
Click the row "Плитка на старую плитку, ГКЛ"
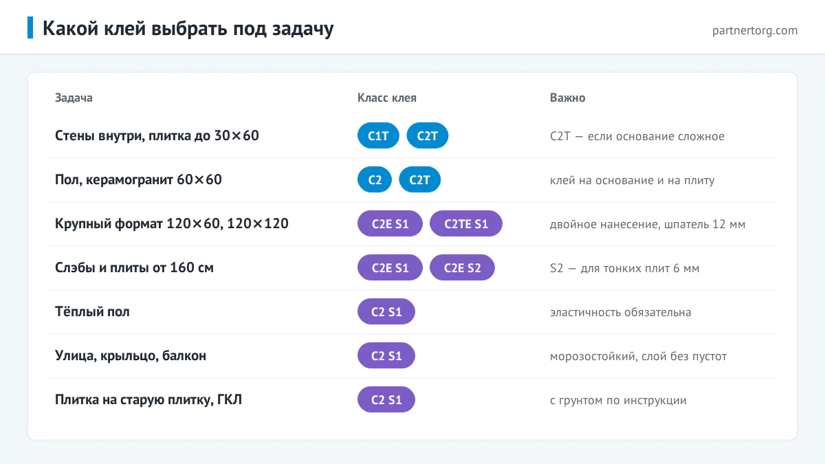pyautogui.click(x=412, y=400)
